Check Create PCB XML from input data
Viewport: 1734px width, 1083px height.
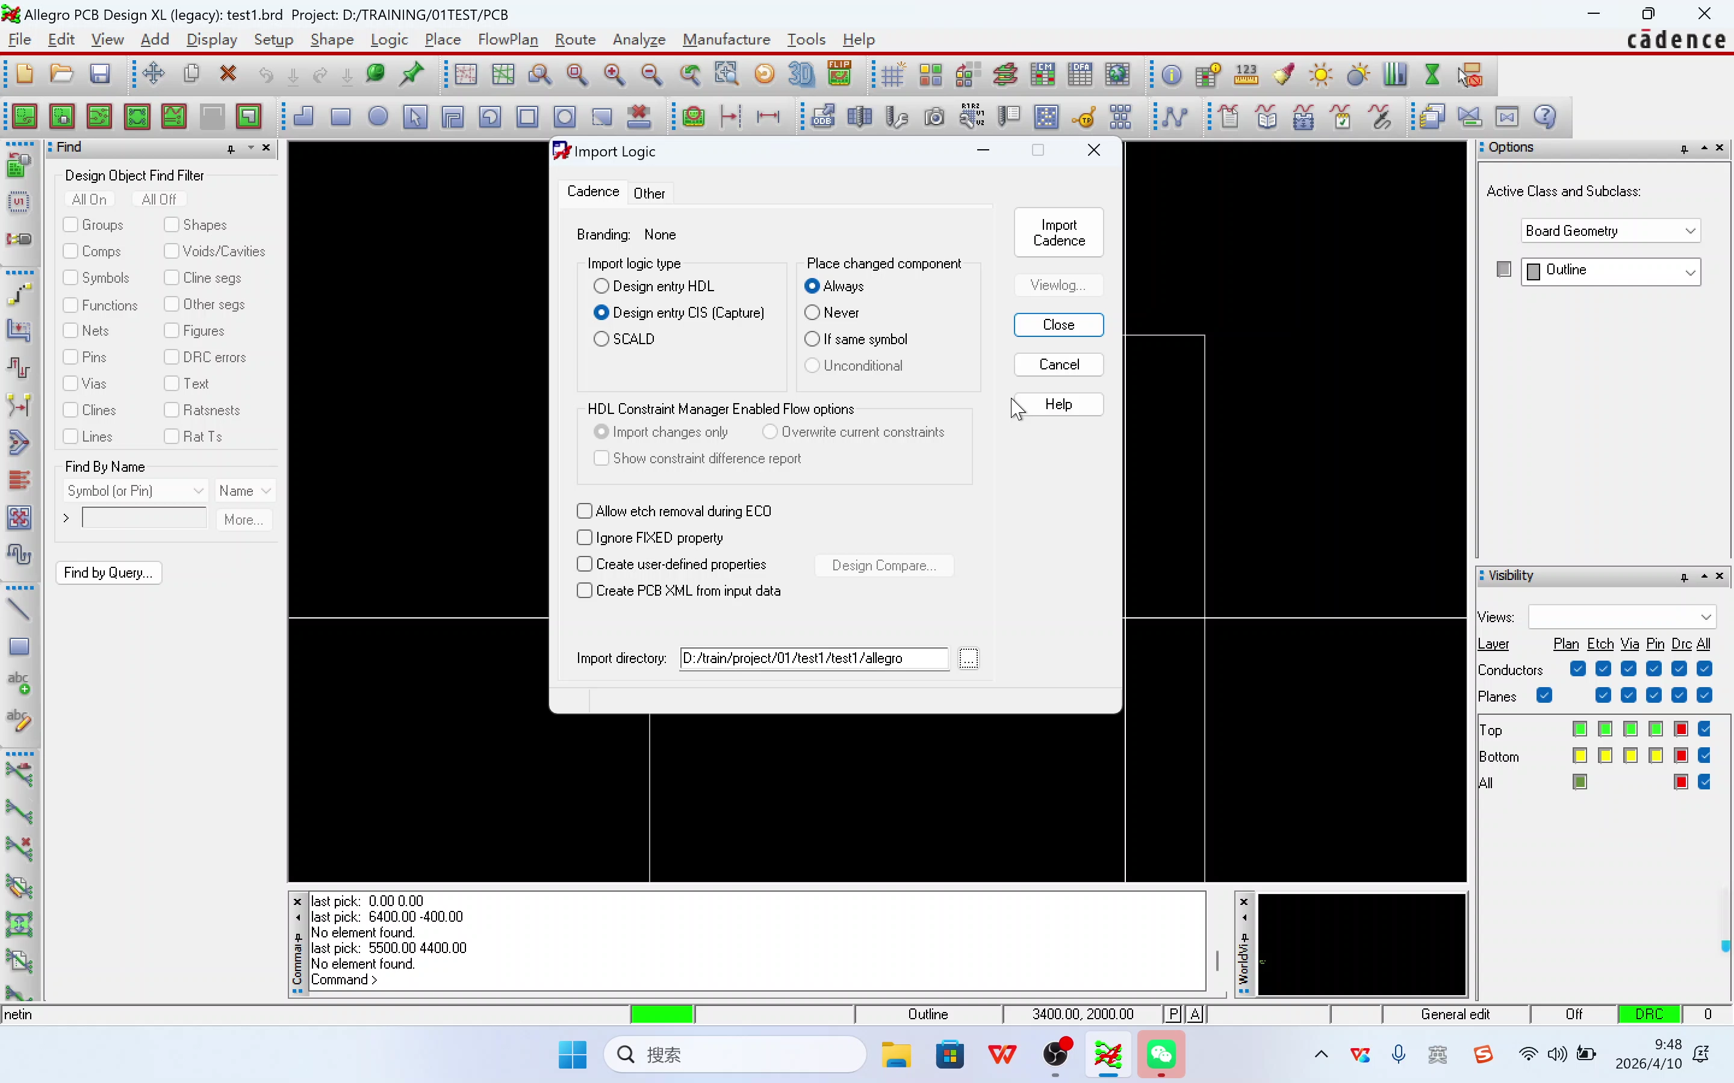click(585, 590)
